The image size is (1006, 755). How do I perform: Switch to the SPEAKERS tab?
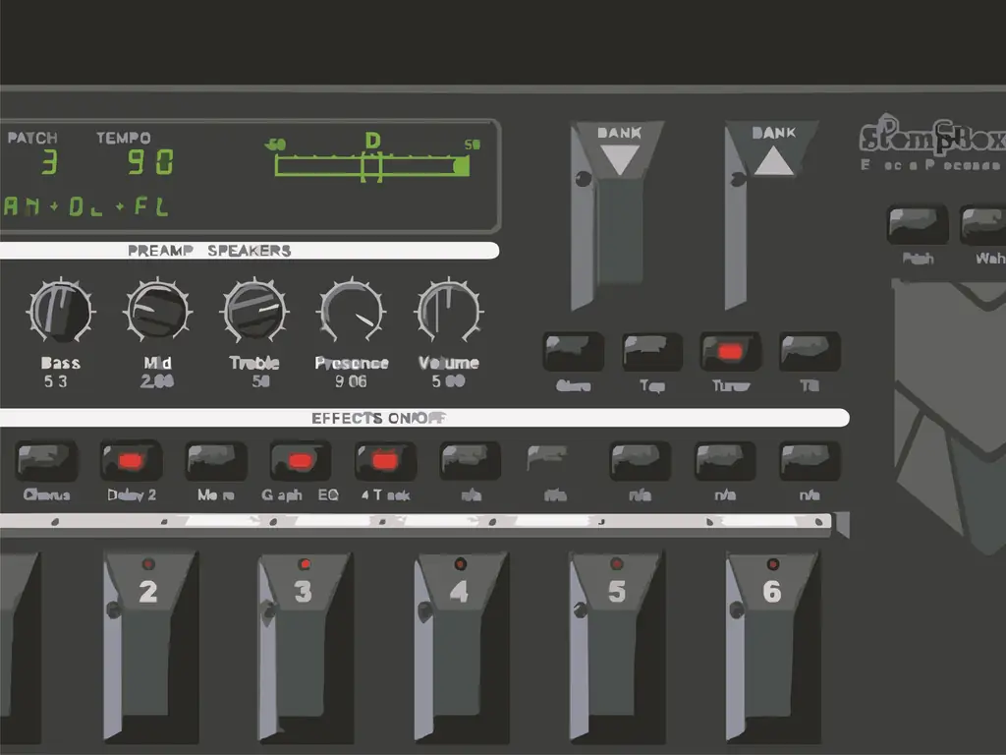coord(250,251)
